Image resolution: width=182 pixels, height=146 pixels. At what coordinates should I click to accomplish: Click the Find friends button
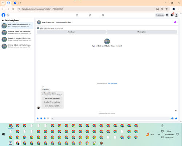pos(160,15)
